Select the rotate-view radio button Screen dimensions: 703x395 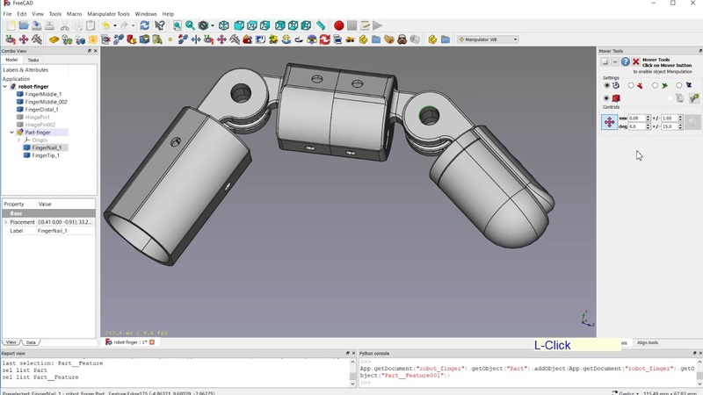coord(606,85)
